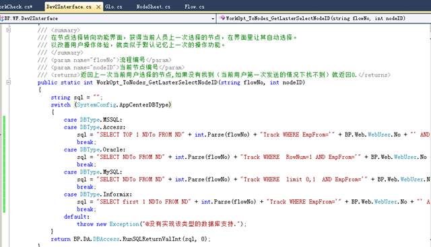Open the NodeSheet.cs tab
This screenshot has height=247, width=431.
(x=153, y=7)
